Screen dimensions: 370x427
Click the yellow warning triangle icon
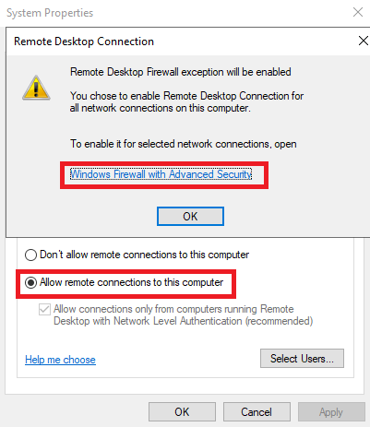tap(36, 88)
